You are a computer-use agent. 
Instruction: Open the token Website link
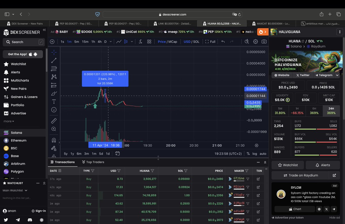[x=282, y=75]
